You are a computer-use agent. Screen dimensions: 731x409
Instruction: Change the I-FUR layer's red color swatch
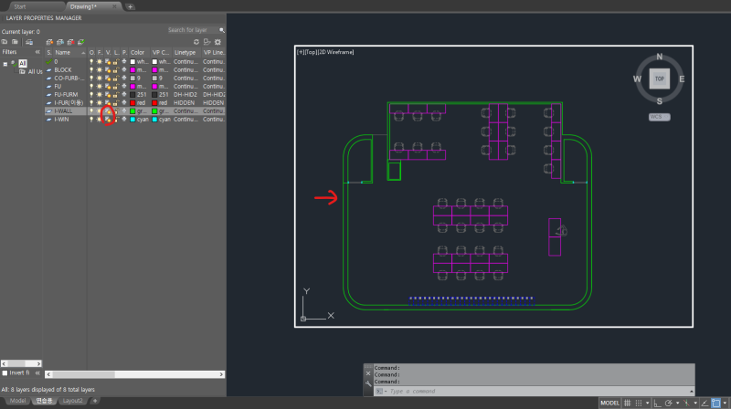point(132,102)
